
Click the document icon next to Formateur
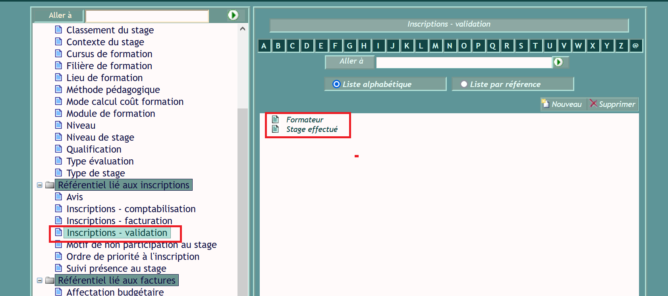275,119
